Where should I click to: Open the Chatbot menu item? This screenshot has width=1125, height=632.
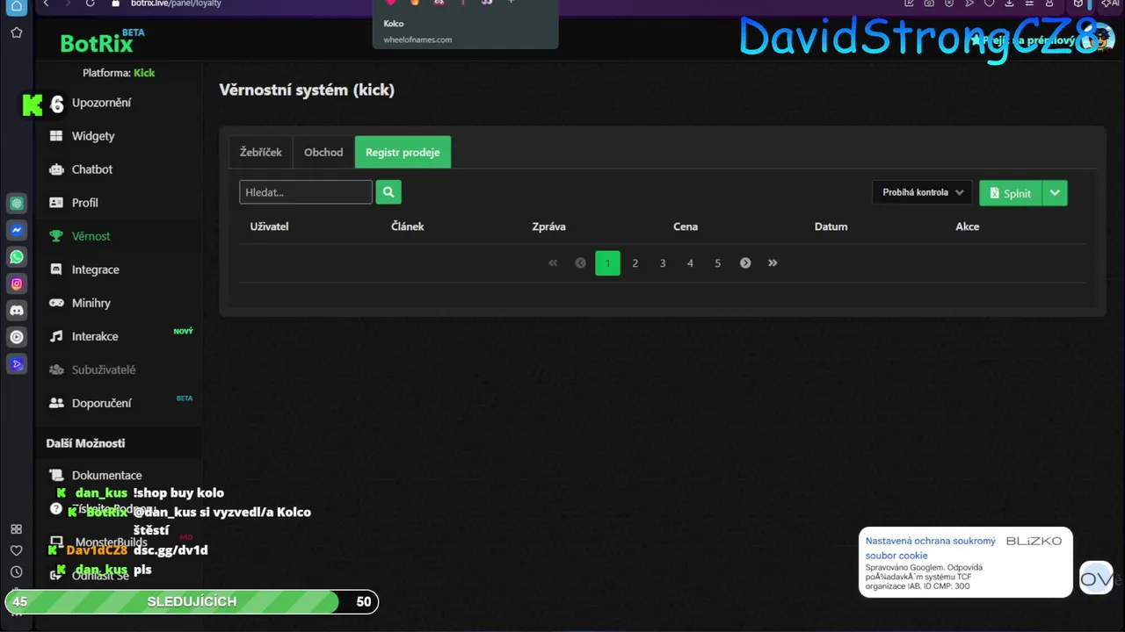(x=92, y=169)
